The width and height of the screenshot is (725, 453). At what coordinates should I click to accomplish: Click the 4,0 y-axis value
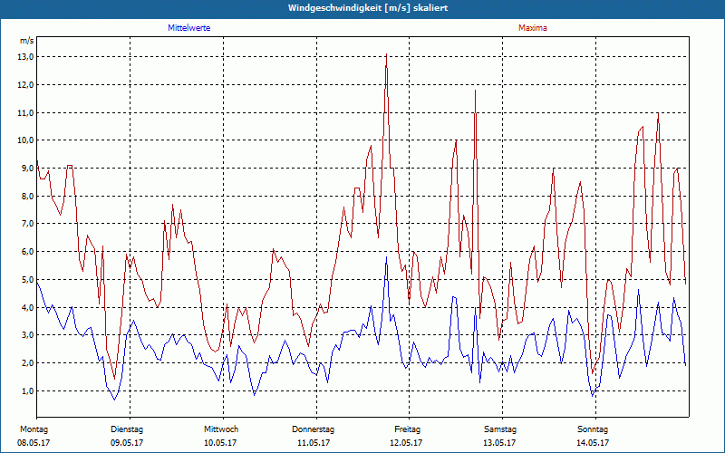[28, 307]
